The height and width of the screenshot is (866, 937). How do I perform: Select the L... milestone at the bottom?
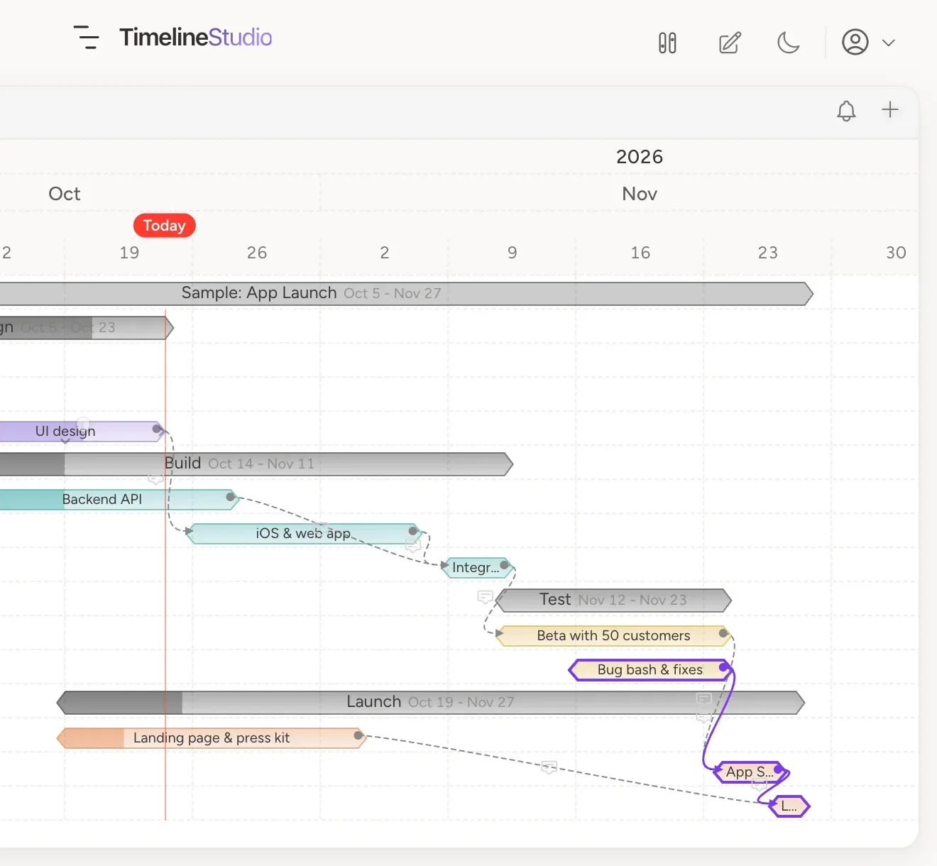[789, 806]
